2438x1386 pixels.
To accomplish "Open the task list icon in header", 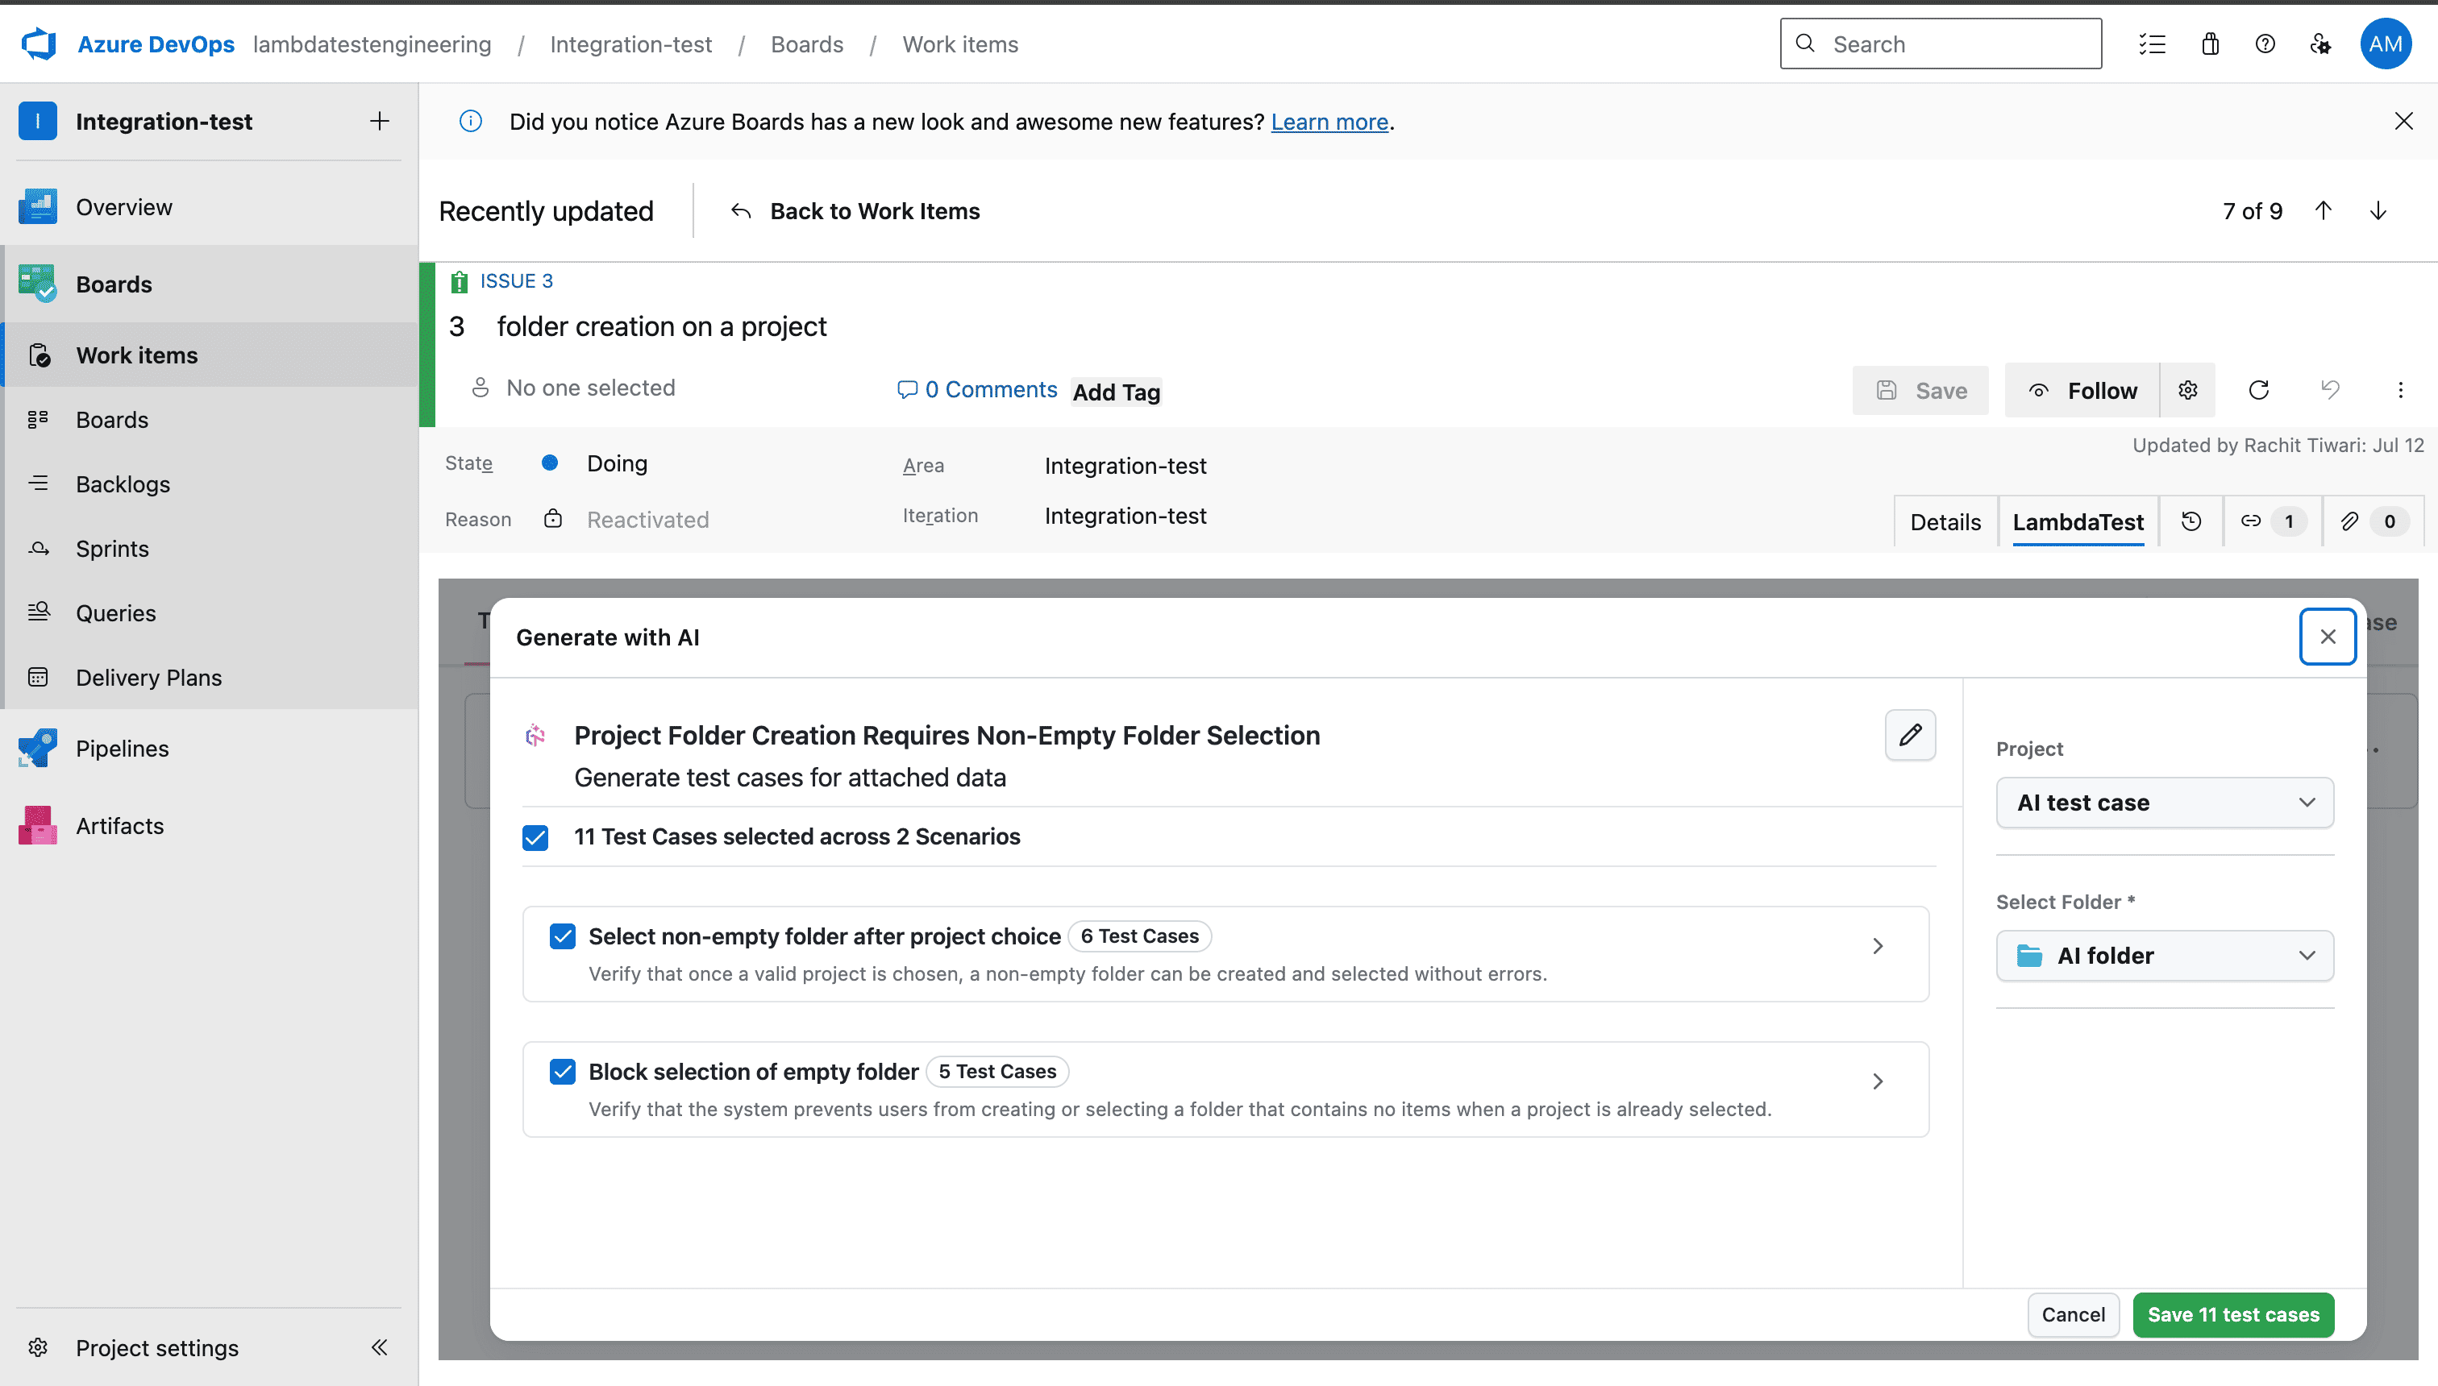I will point(2153,44).
